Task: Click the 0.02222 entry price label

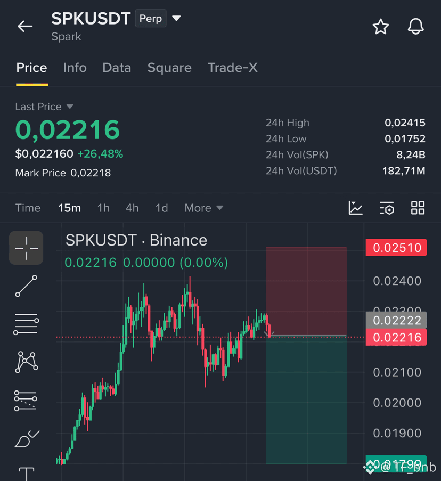Action: click(x=396, y=320)
